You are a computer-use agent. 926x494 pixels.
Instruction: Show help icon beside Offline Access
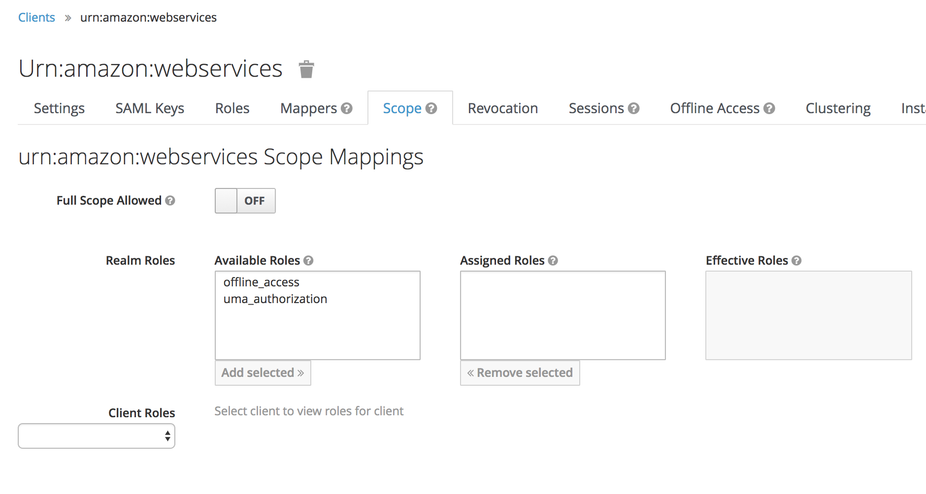tap(769, 108)
